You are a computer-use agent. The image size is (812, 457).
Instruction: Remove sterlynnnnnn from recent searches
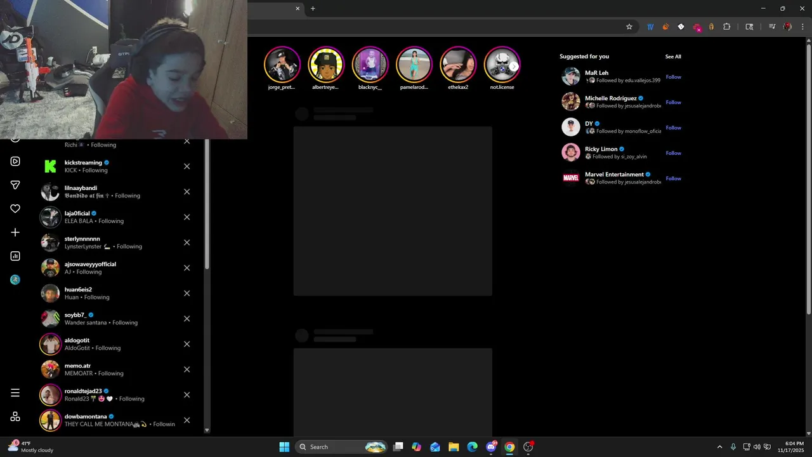[x=187, y=242]
